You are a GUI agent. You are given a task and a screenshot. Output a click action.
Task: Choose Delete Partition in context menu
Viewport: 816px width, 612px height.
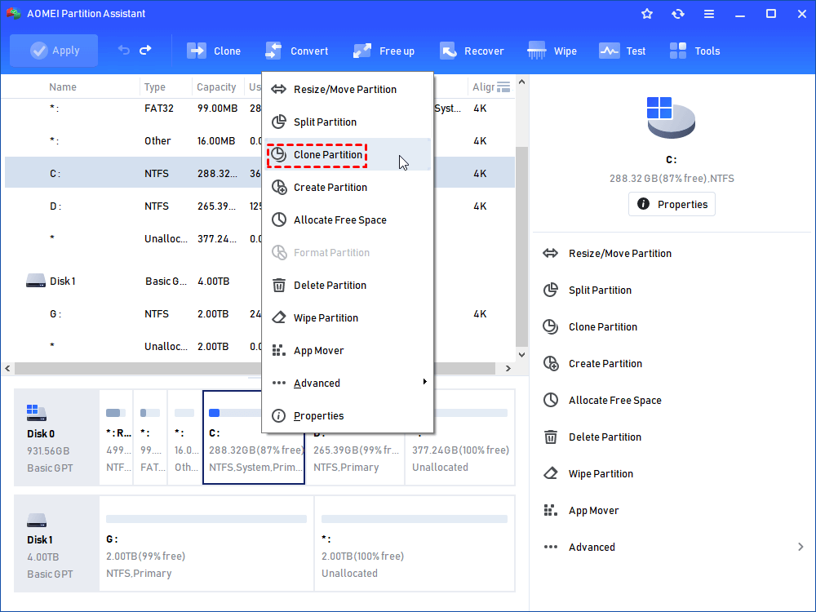(348, 285)
